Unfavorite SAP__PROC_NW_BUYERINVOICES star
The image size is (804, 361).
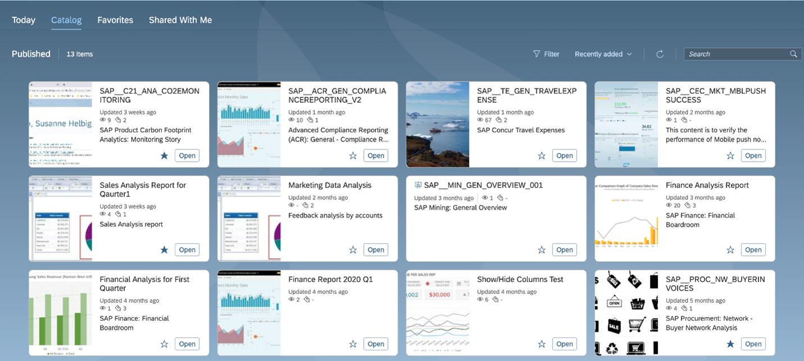pyautogui.click(x=730, y=344)
